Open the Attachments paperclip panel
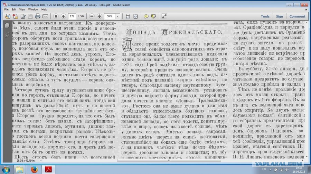311x174 pixels. pyautogui.click(x=7, y=35)
